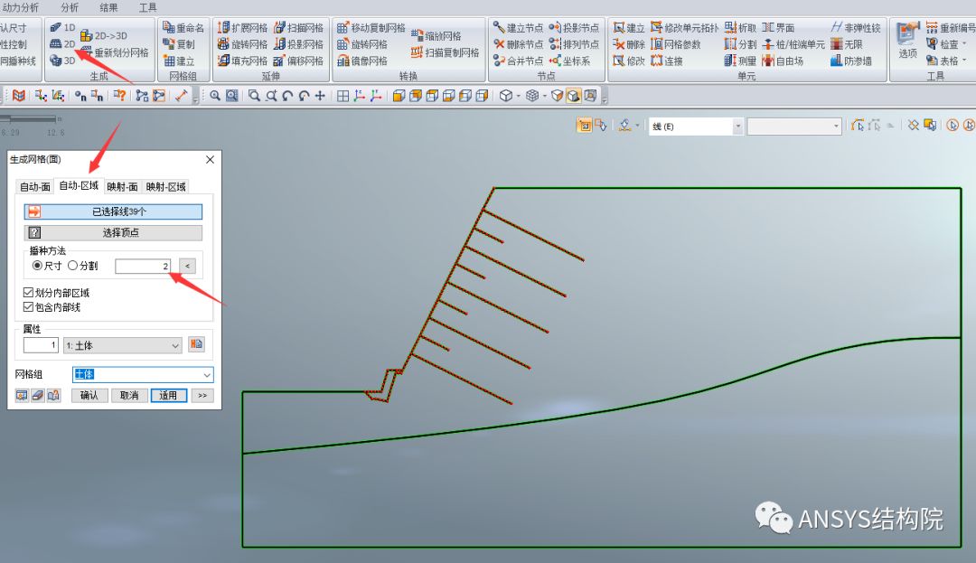This screenshot has width=976, height=563.
Task: Click 重新划分网格 remesh tool
Action: [114, 52]
